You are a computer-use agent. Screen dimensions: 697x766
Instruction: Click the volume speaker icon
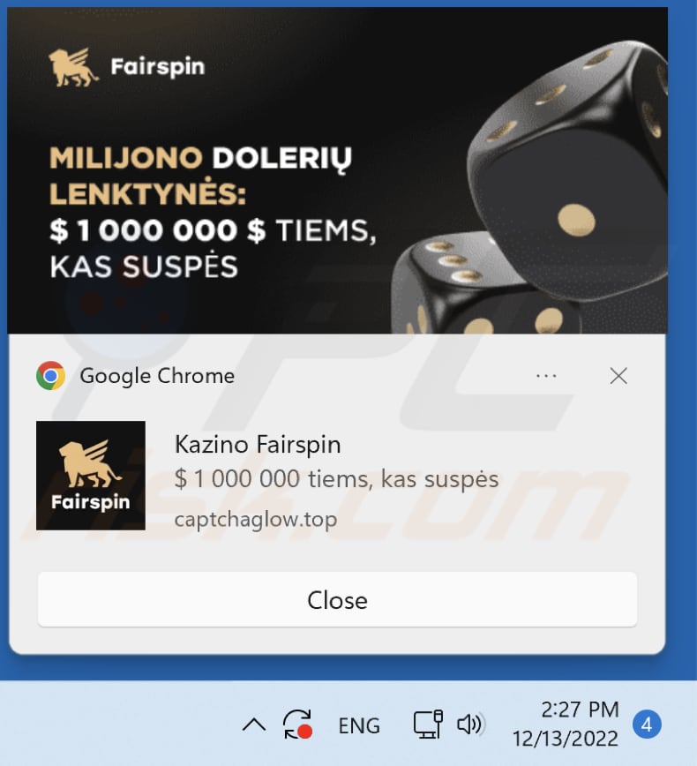pos(469,725)
